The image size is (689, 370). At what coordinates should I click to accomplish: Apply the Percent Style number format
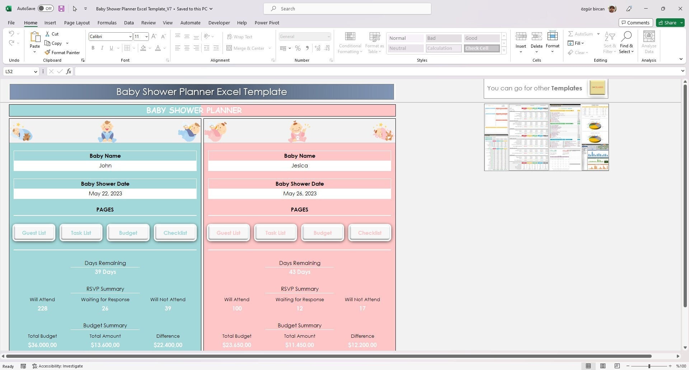(297, 48)
